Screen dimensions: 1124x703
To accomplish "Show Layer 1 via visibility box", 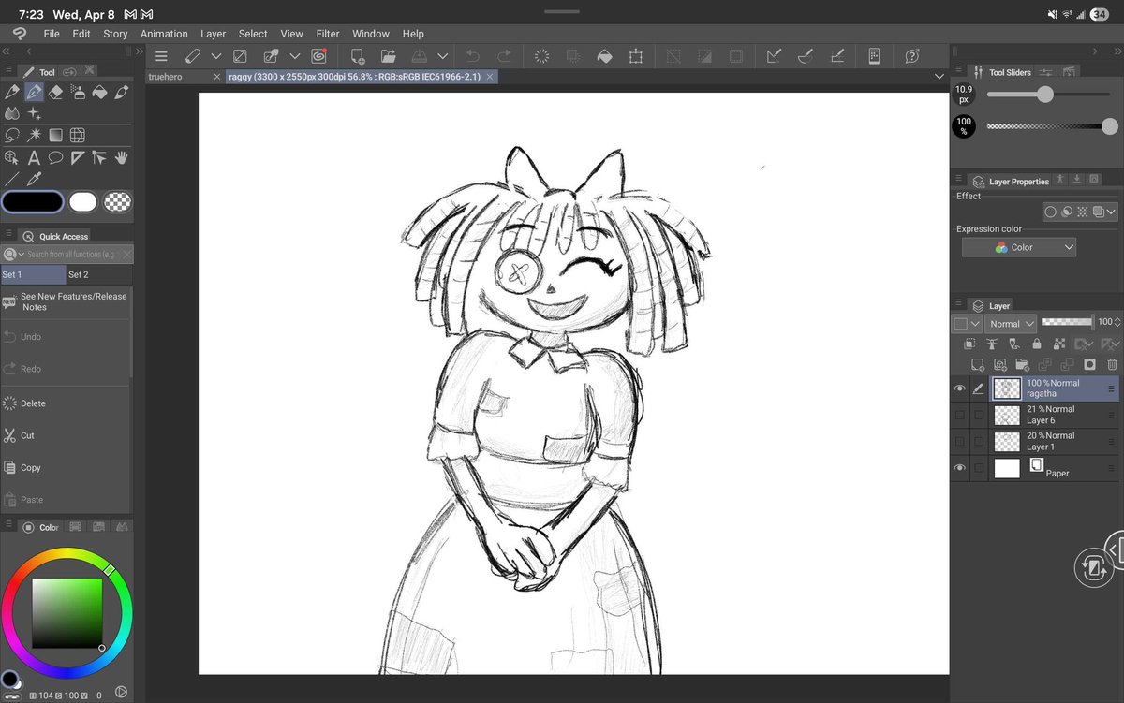I will tap(959, 441).
